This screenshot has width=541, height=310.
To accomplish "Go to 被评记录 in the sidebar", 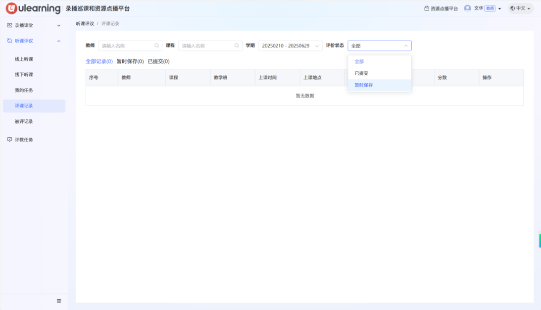I will point(24,121).
